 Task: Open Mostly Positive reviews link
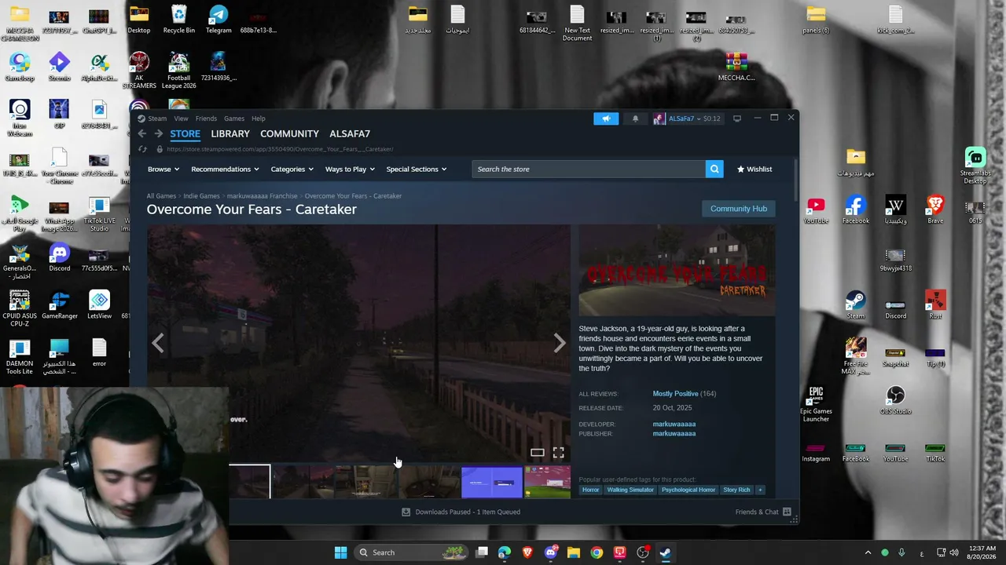pyautogui.click(x=675, y=394)
